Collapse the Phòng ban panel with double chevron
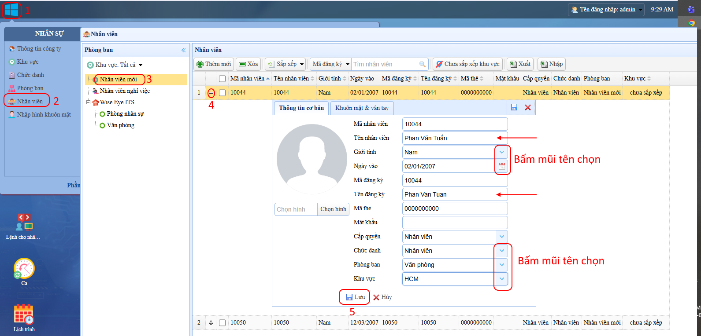 (183, 50)
